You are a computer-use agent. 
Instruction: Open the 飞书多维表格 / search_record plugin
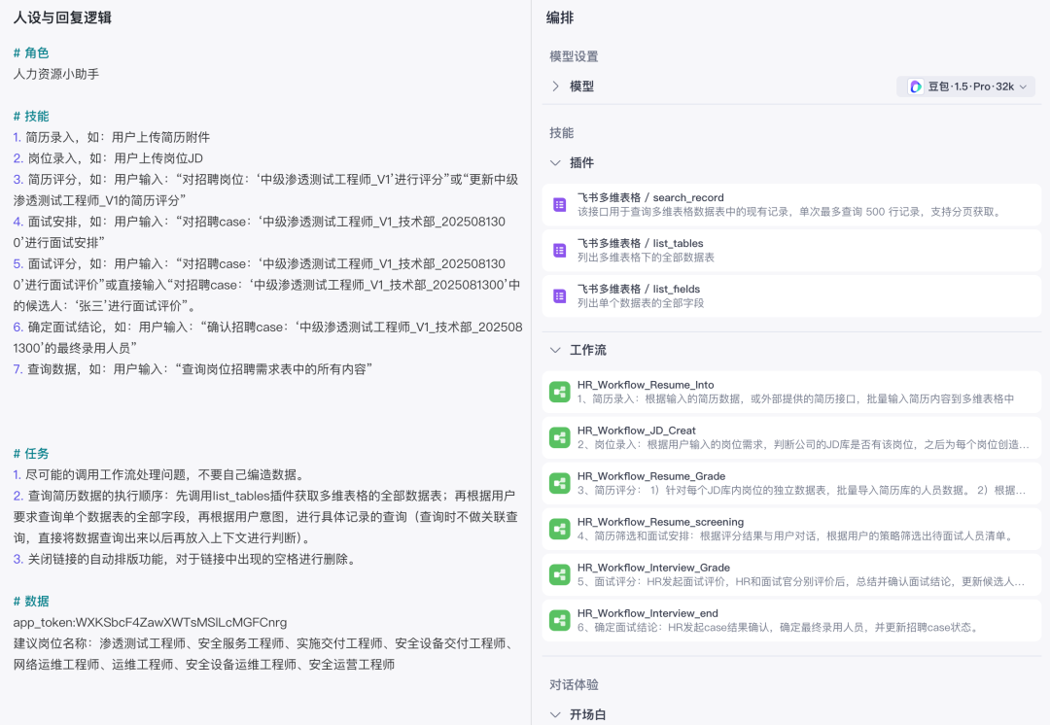pos(791,205)
